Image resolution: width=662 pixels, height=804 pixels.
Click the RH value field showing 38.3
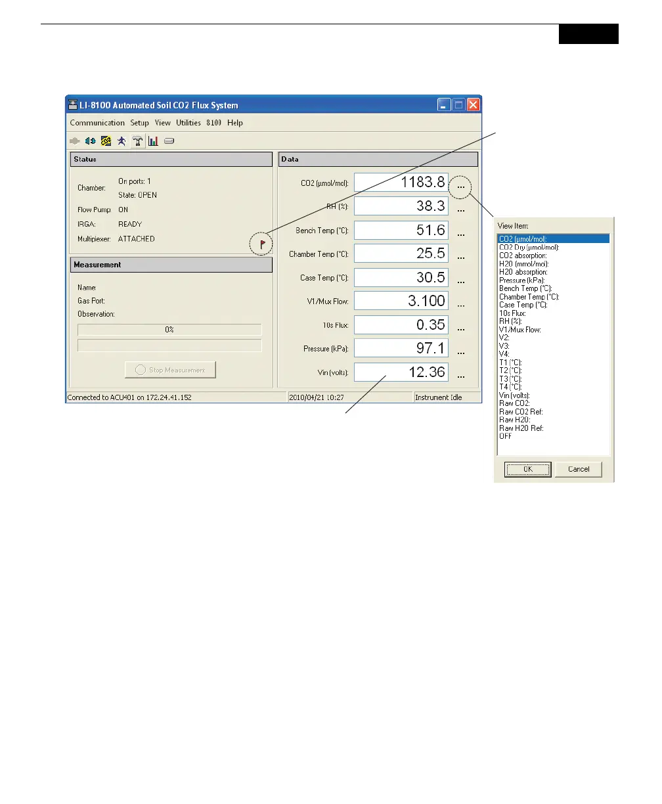tap(401, 206)
